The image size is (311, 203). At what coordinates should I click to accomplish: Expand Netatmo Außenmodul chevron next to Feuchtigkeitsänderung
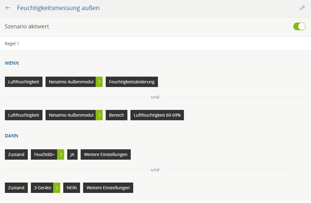pyautogui.click(x=99, y=82)
